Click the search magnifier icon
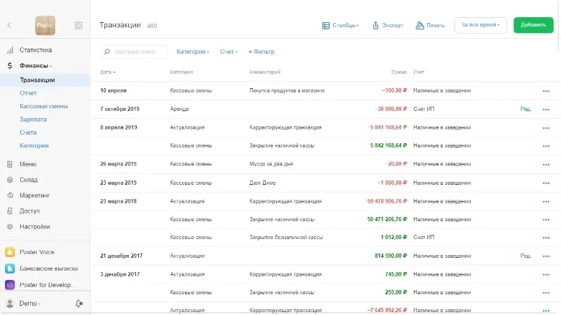 [x=107, y=52]
